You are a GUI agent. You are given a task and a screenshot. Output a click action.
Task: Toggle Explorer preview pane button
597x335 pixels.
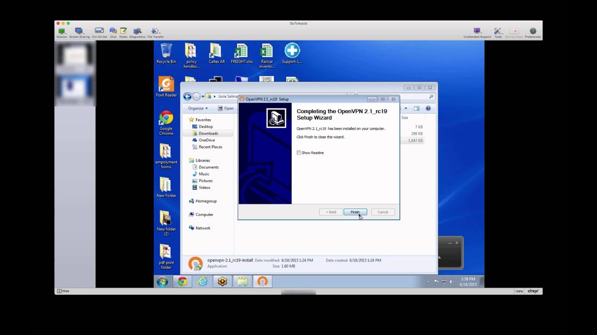[417, 108]
